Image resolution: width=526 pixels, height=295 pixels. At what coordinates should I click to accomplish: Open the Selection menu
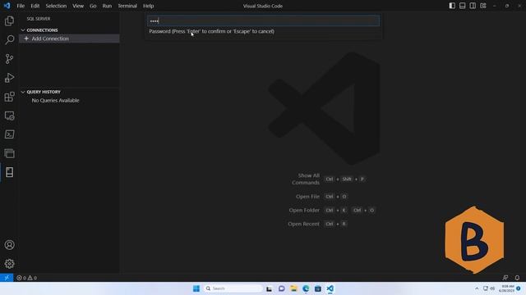point(56,6)
